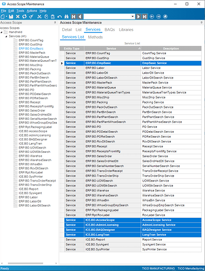
Task: Click the Home round toolbar icon
Action: point(165,17)
